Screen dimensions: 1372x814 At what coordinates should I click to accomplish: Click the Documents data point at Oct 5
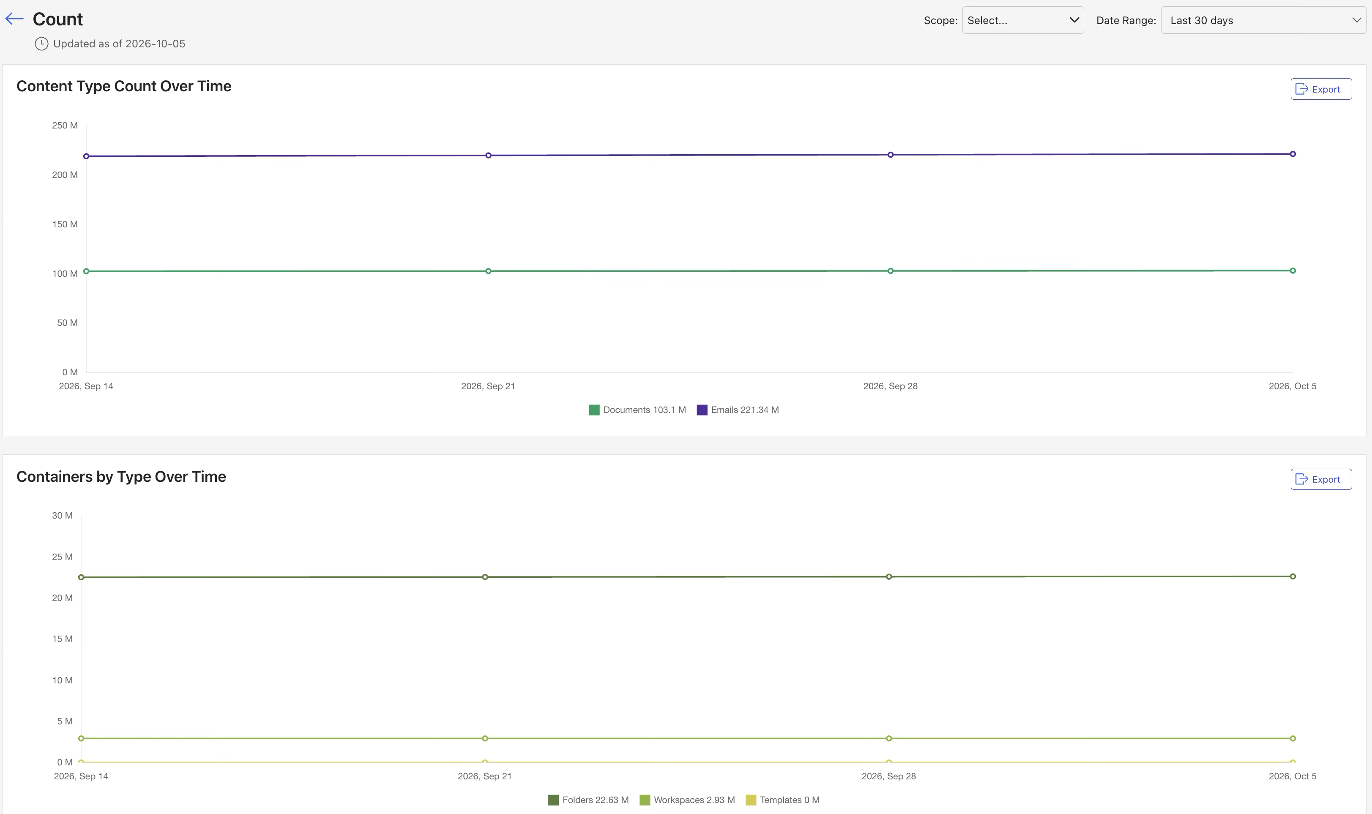click(x=1293, y=270)
